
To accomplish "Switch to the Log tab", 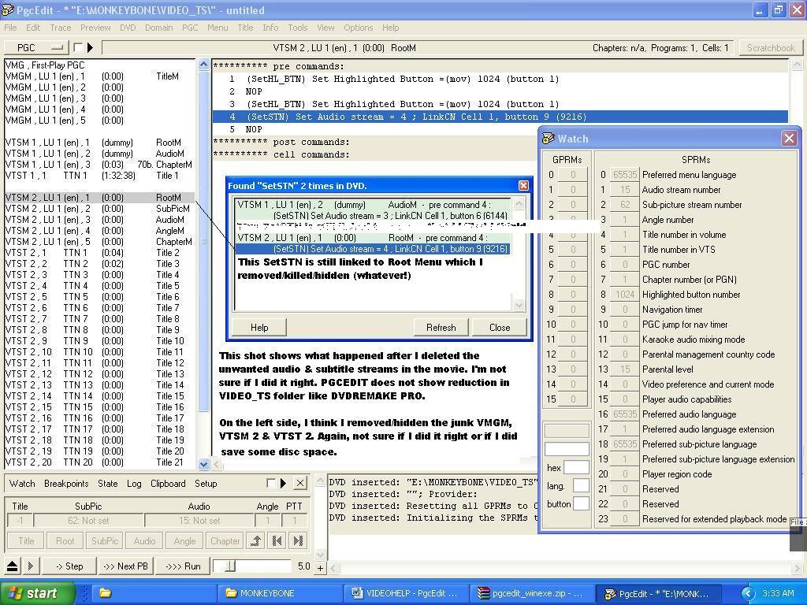I will point(134,484).
